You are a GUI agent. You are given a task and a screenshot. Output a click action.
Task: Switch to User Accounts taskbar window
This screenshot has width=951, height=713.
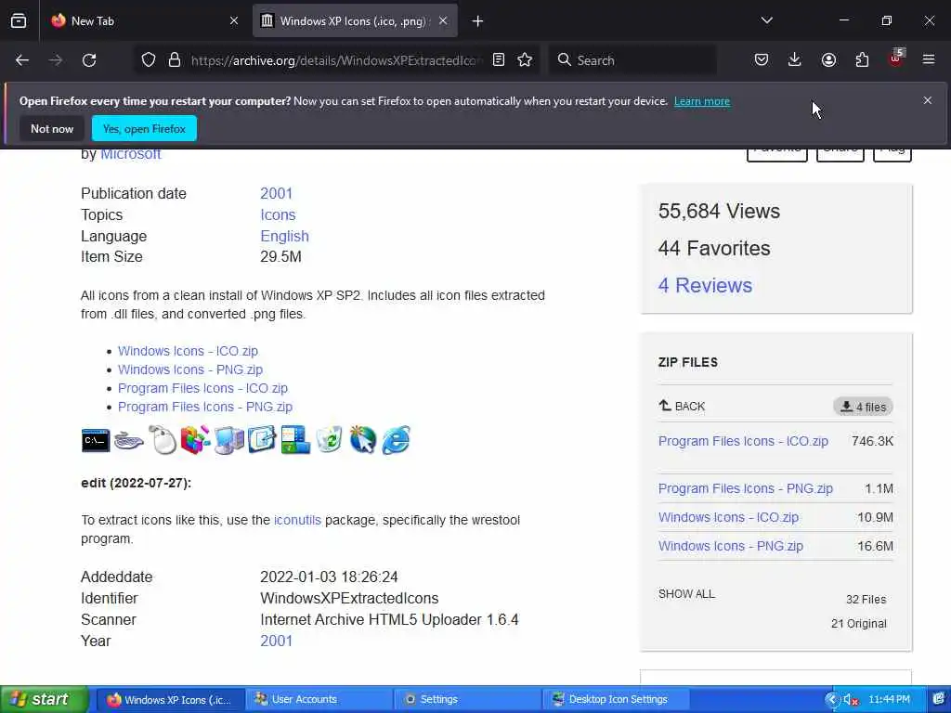coord(319,699)
